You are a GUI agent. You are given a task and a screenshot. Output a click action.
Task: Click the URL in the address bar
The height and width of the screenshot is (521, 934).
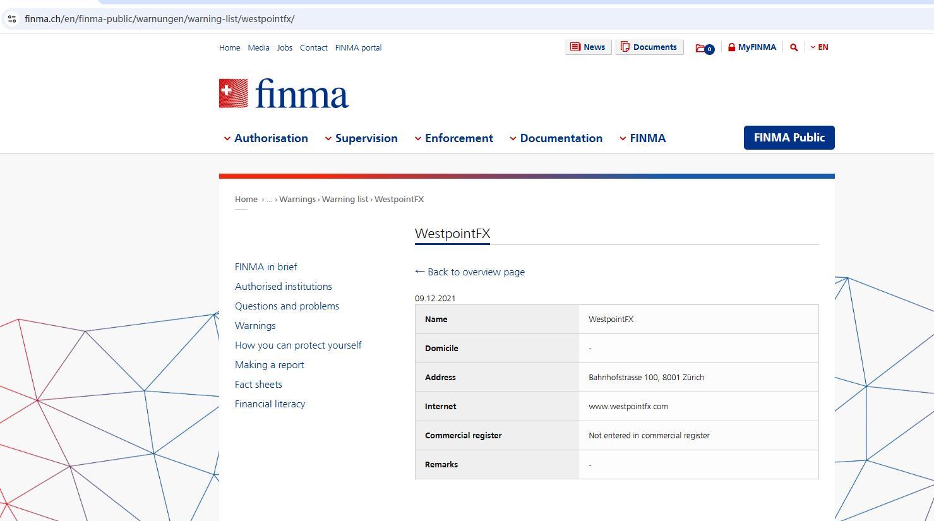tap(159, 19)
